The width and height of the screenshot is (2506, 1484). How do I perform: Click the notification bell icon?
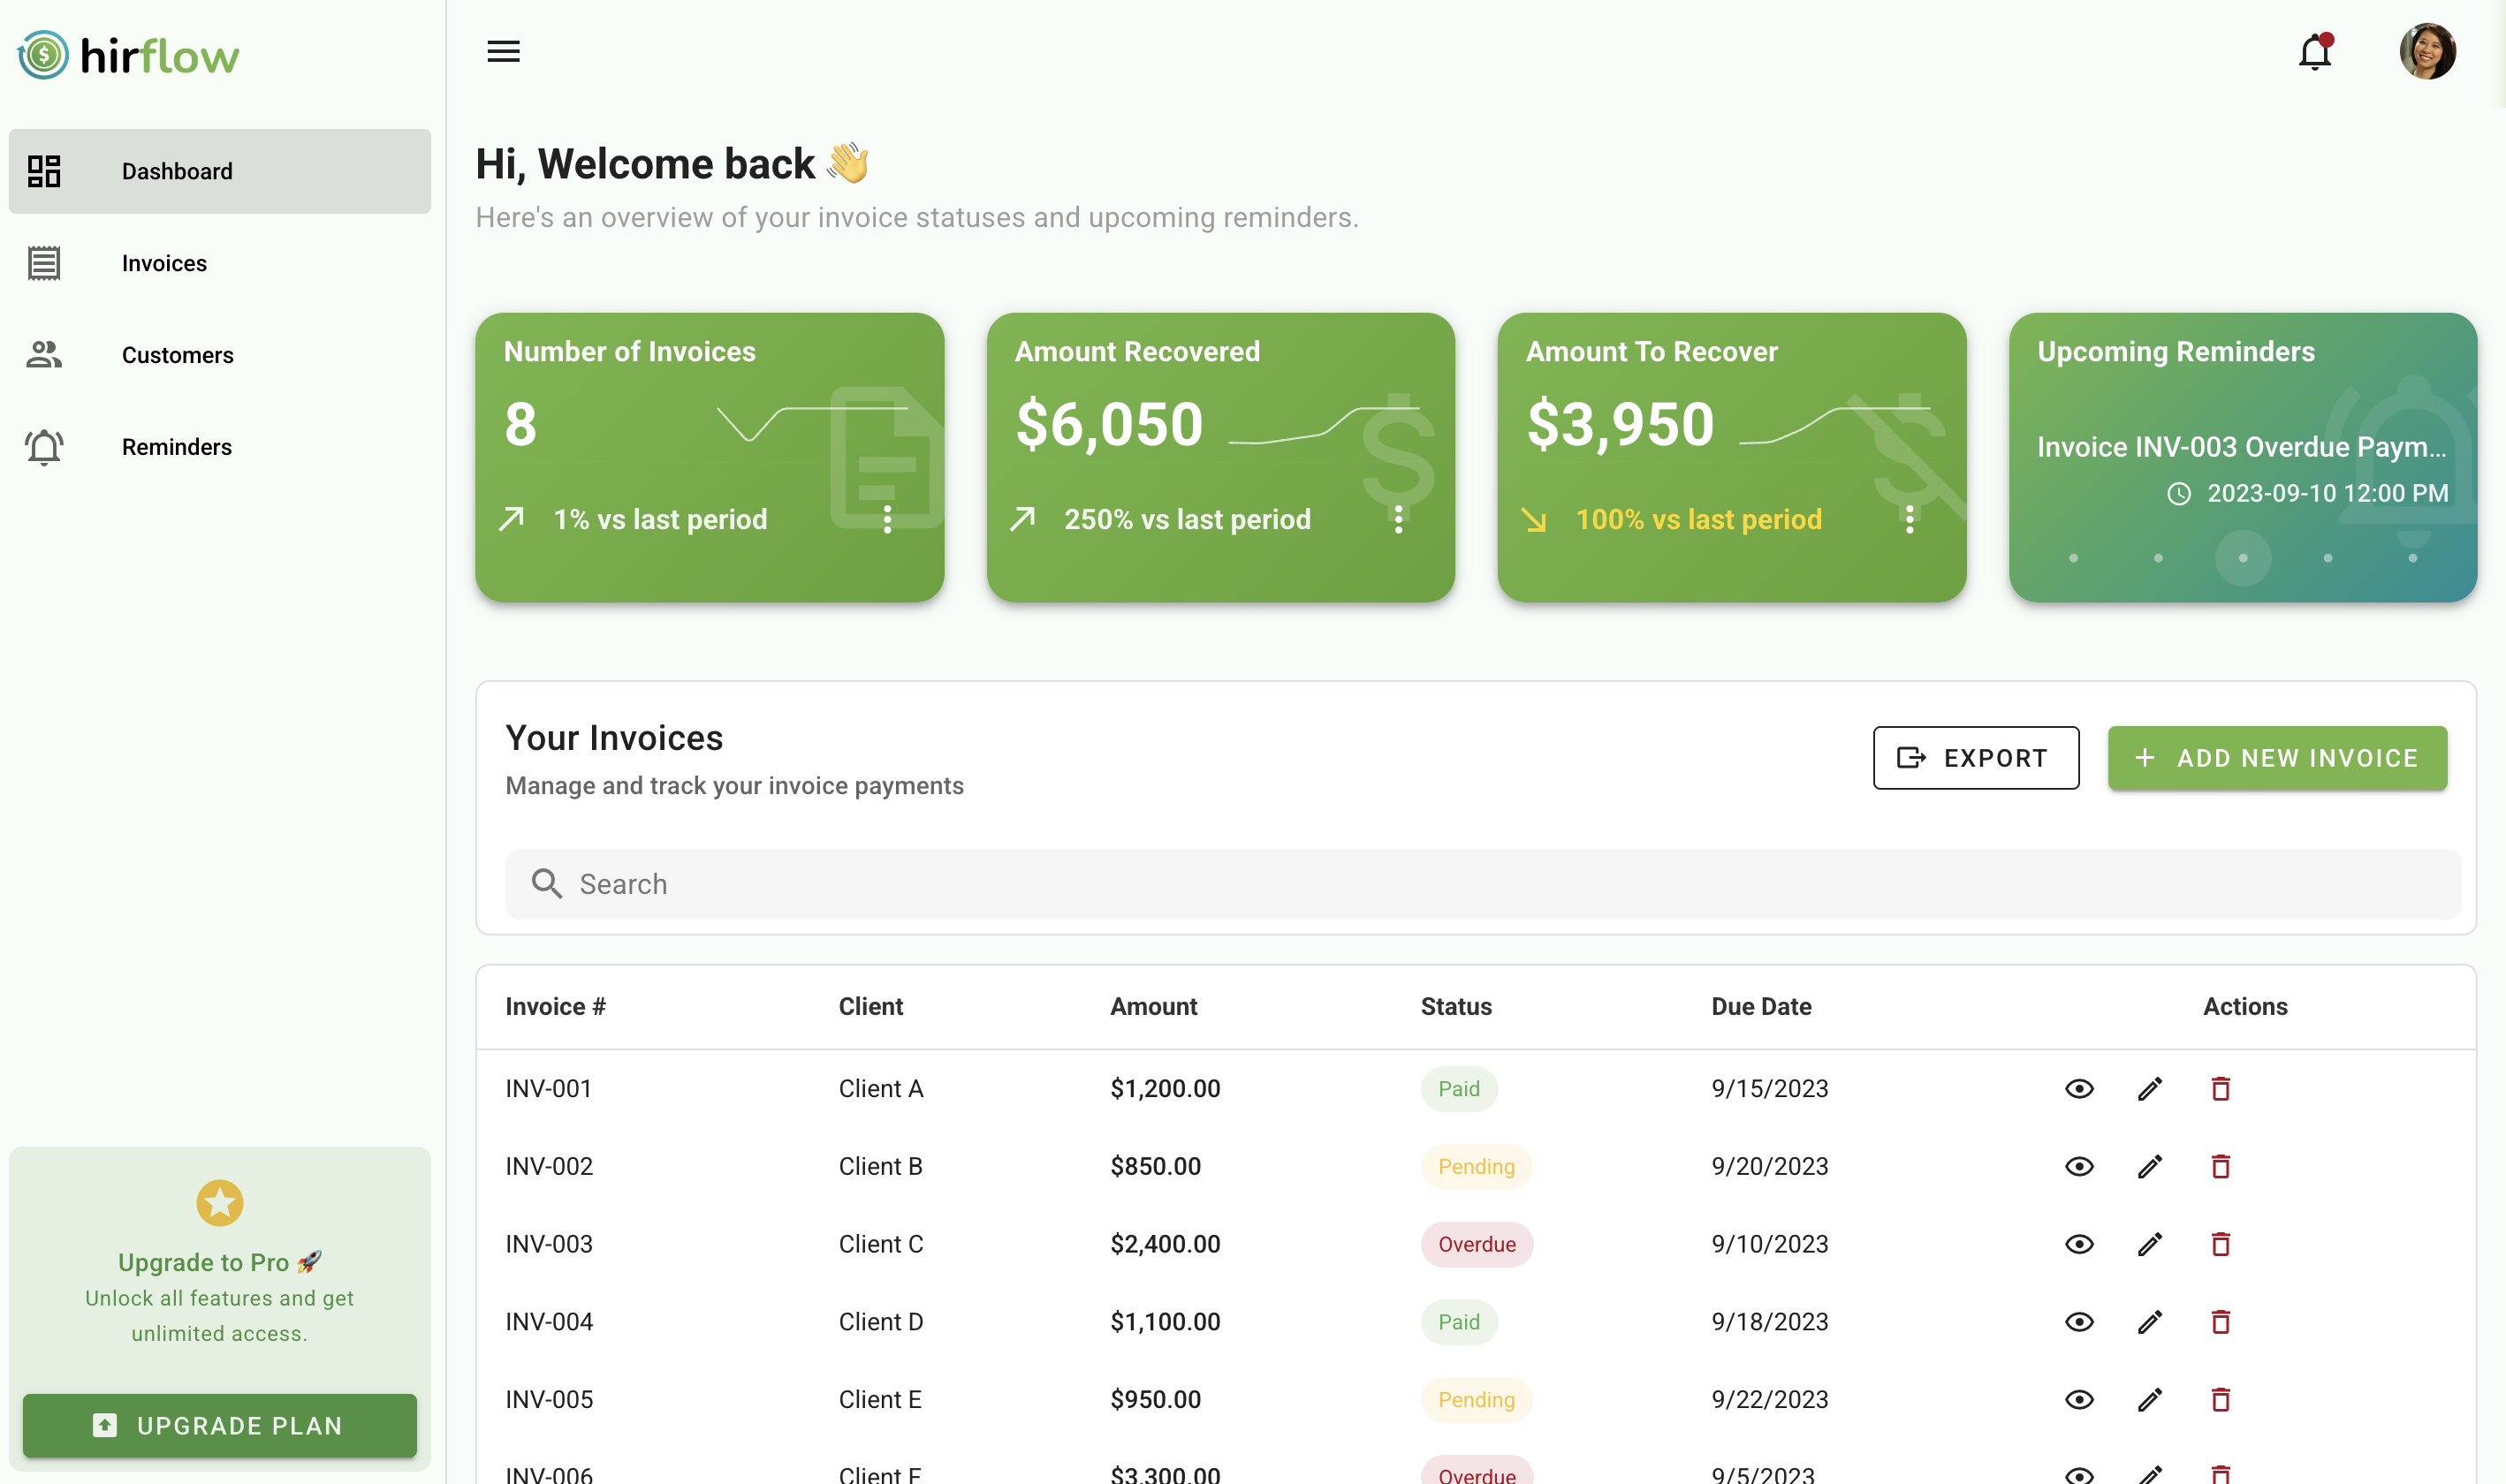click(x=2314, y=51)
